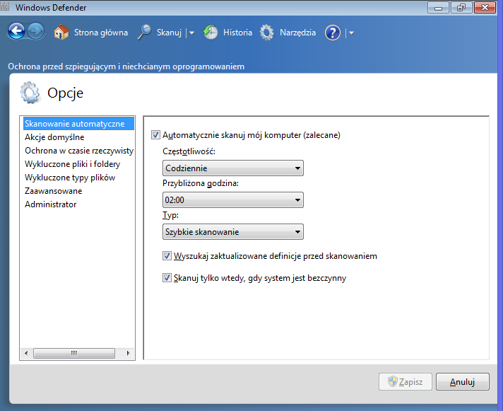Viewport: 503px width, 411px height.
Task: Close the Windows Defender window
Action: 485,8
